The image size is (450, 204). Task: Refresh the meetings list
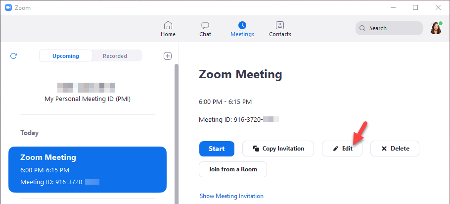point(14,56)
